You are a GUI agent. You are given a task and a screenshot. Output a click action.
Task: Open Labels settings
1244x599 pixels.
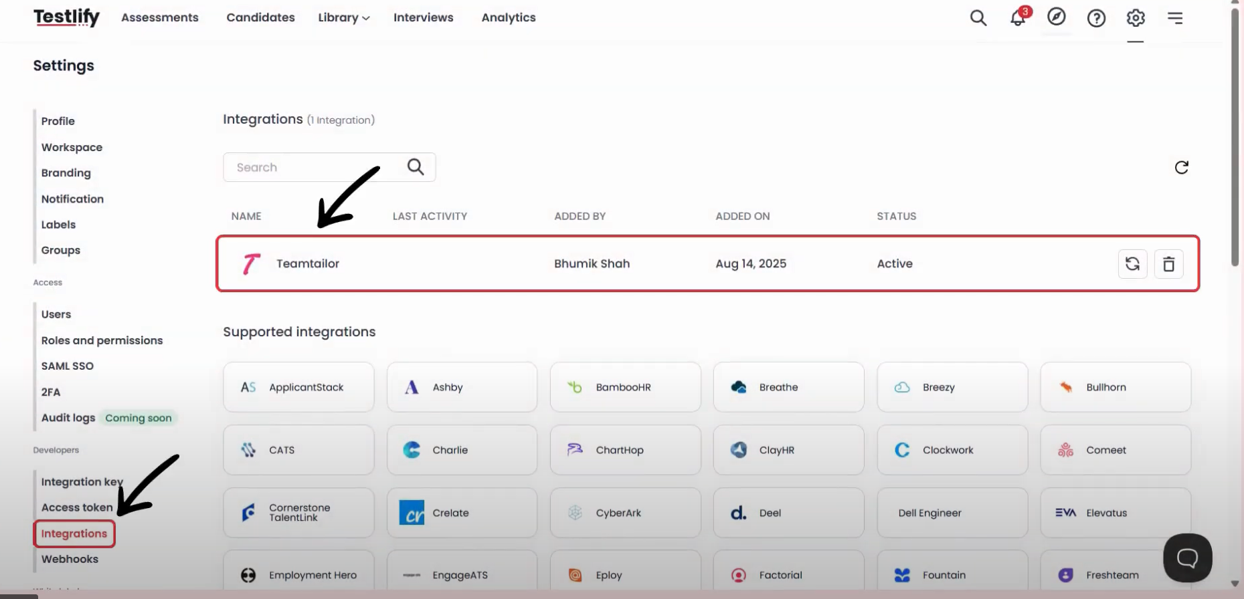click(58, 225)
